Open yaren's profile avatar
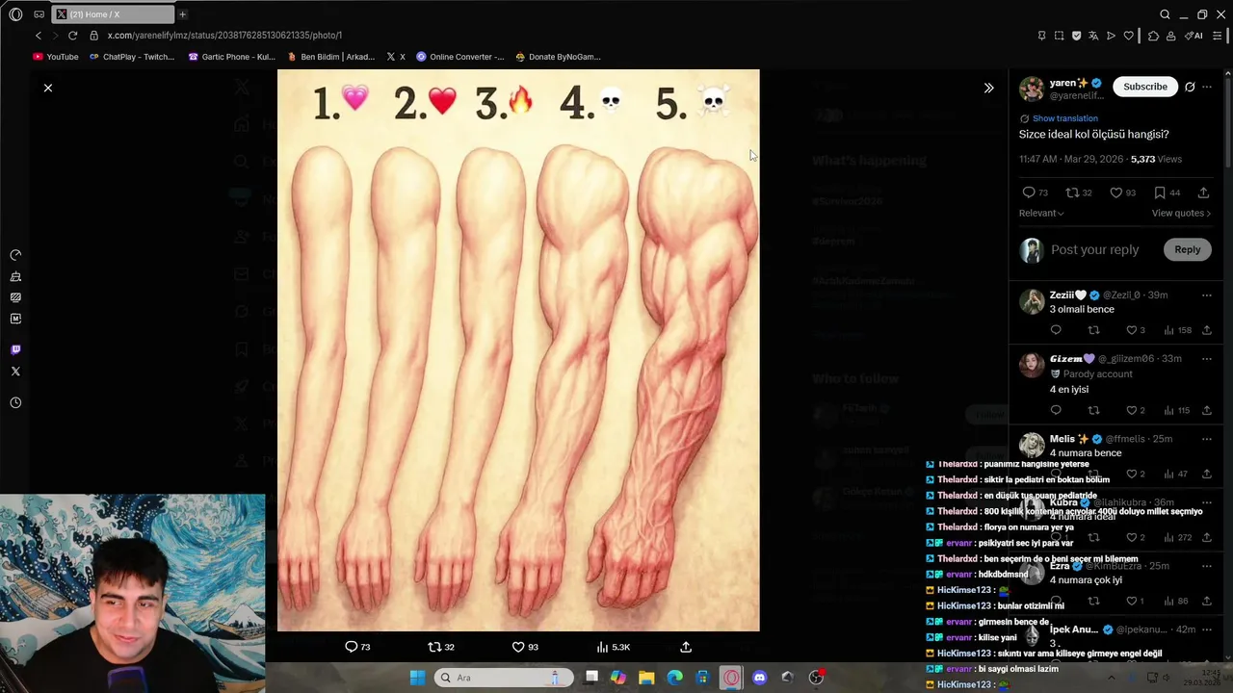 coord(1032,89)
